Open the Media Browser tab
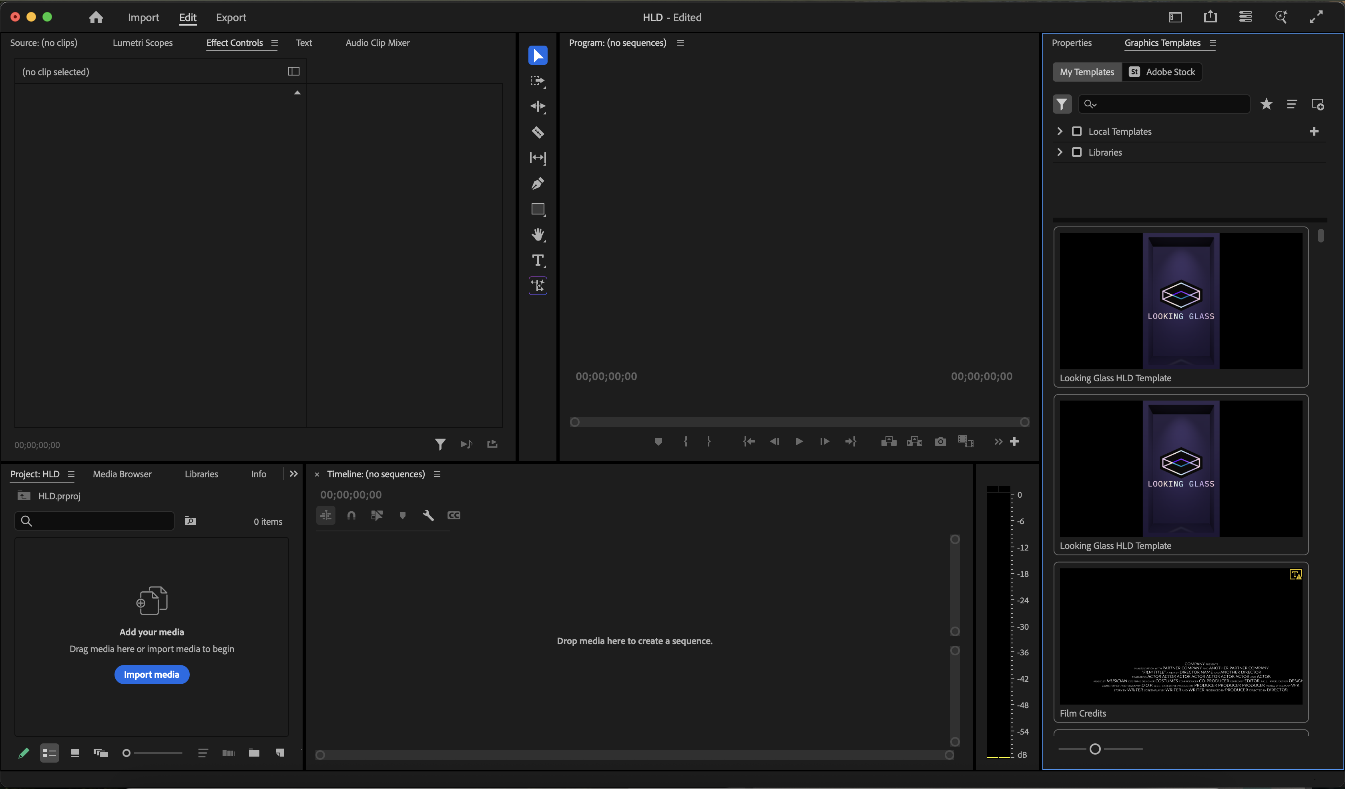Image resolution: width=1345 pixels, height=789 pixels. [x=122, y=474]
